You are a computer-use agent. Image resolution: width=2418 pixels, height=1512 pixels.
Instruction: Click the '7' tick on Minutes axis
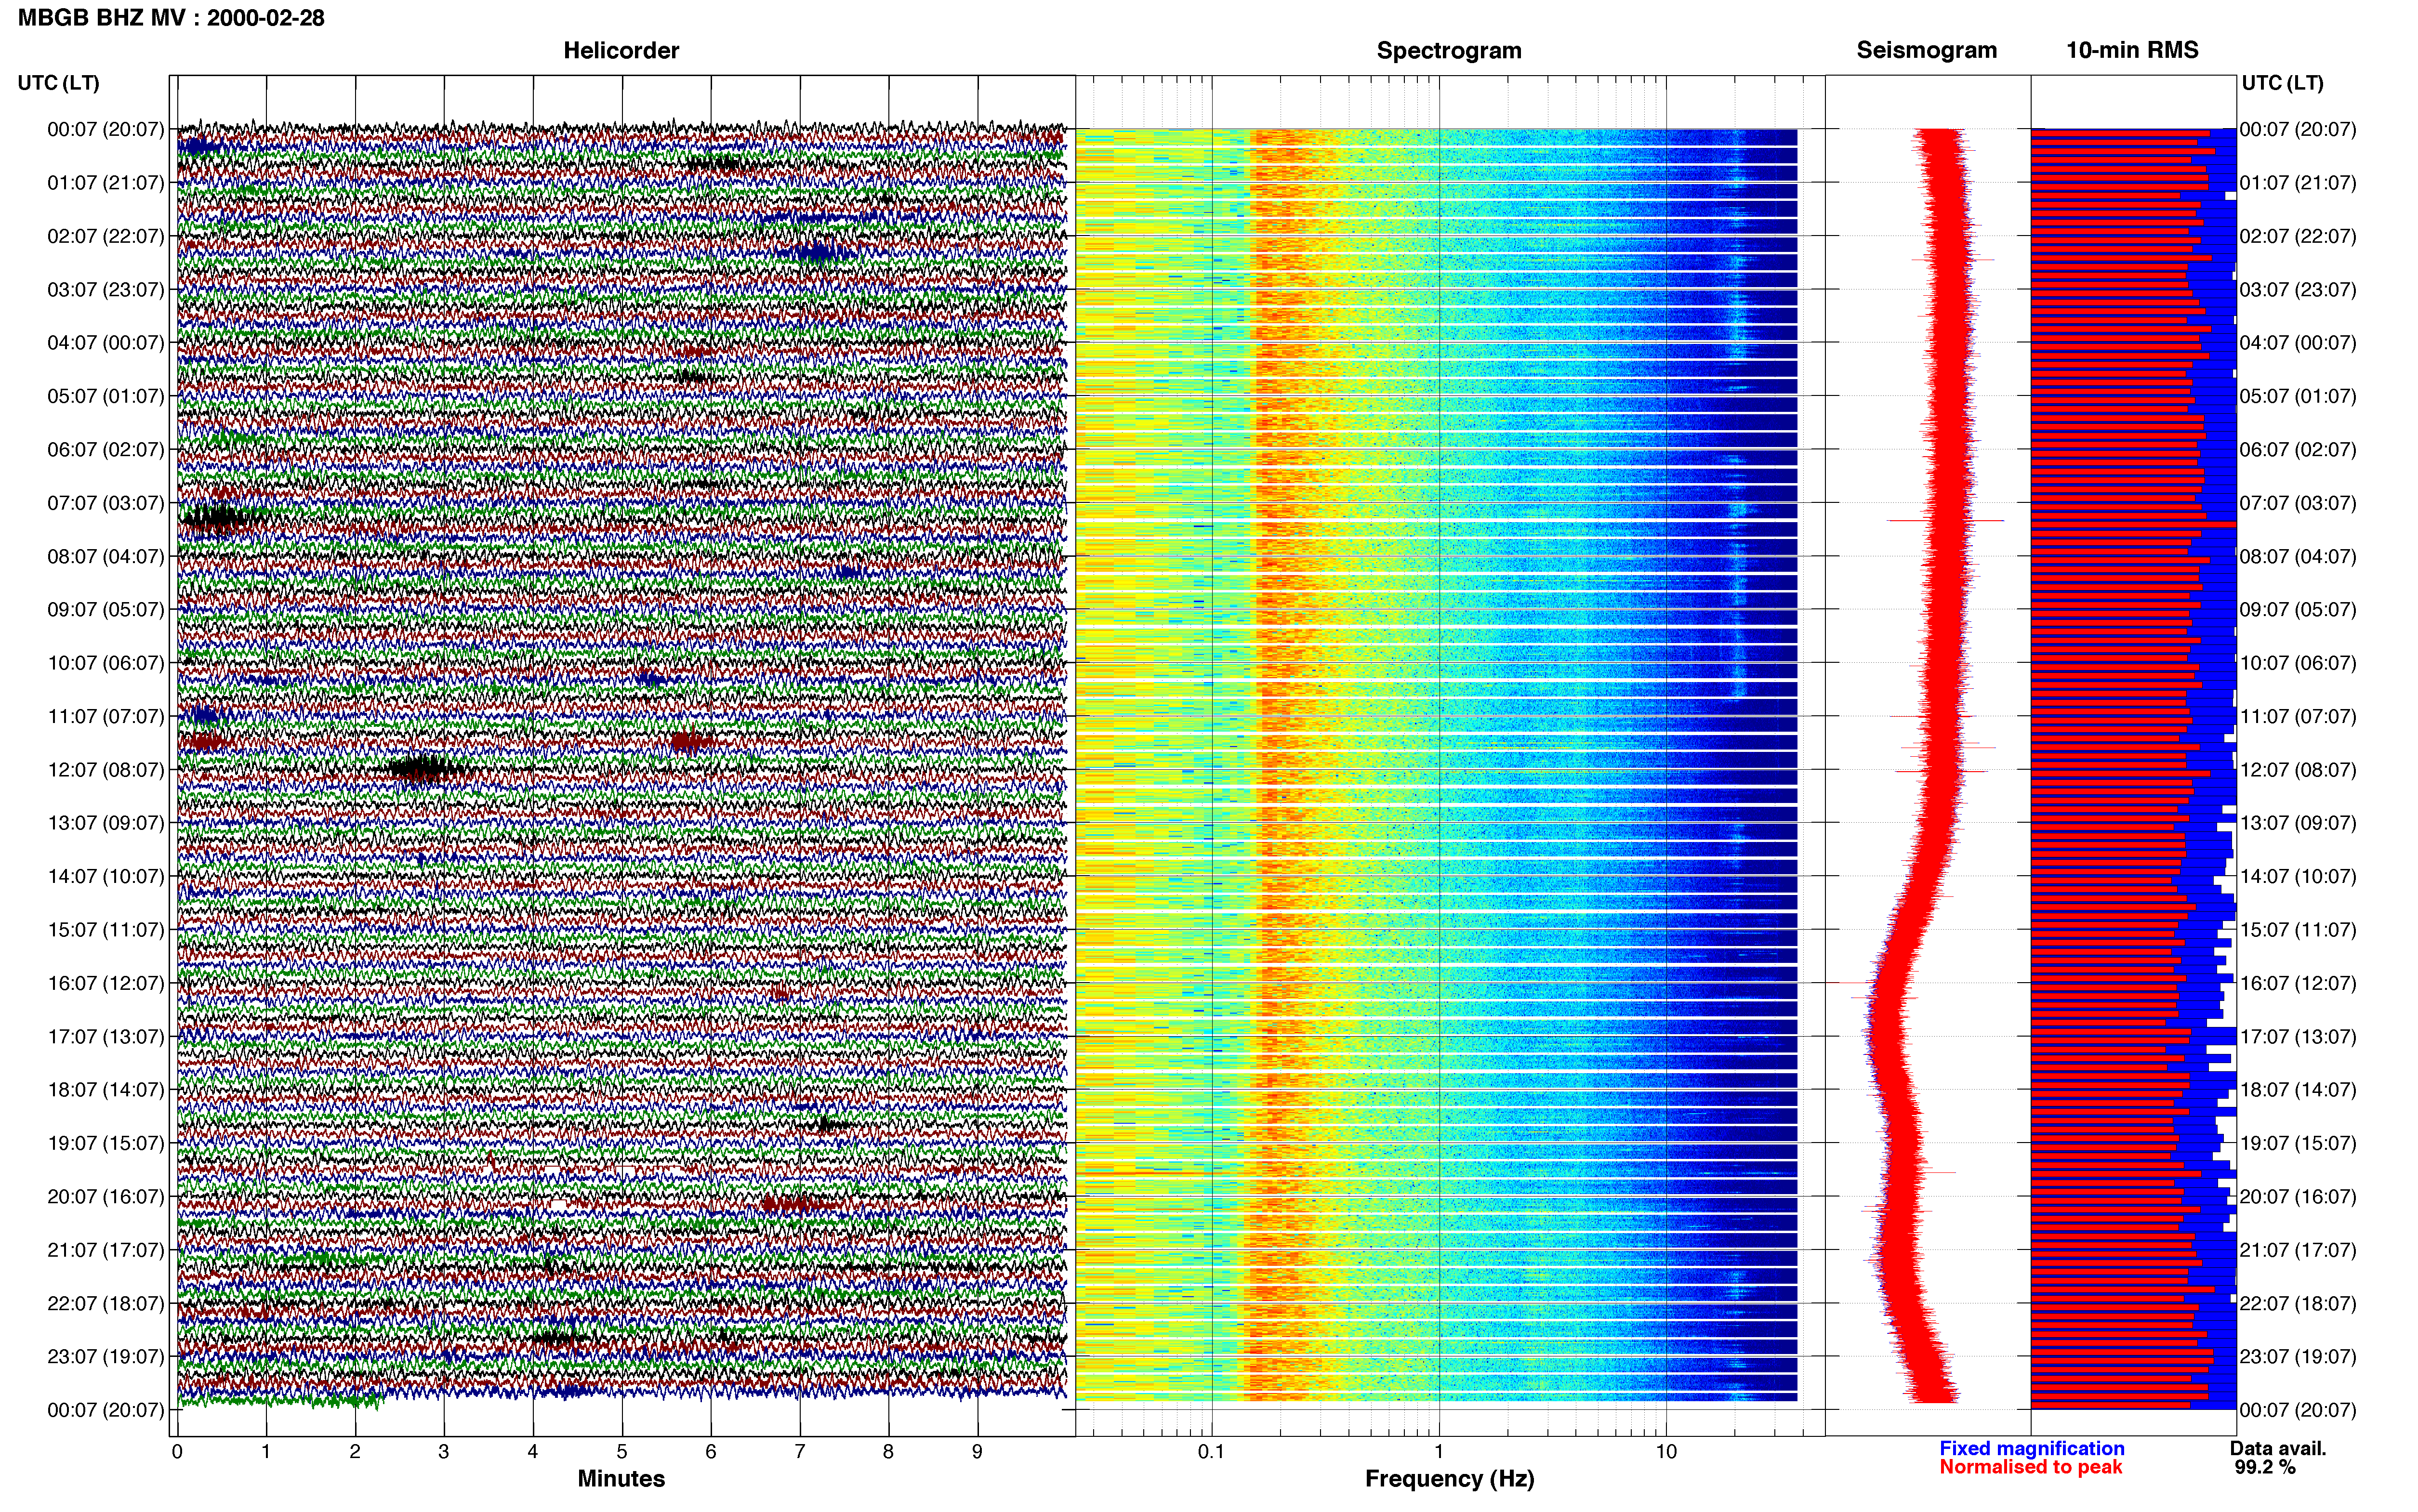coord(800,1451)
